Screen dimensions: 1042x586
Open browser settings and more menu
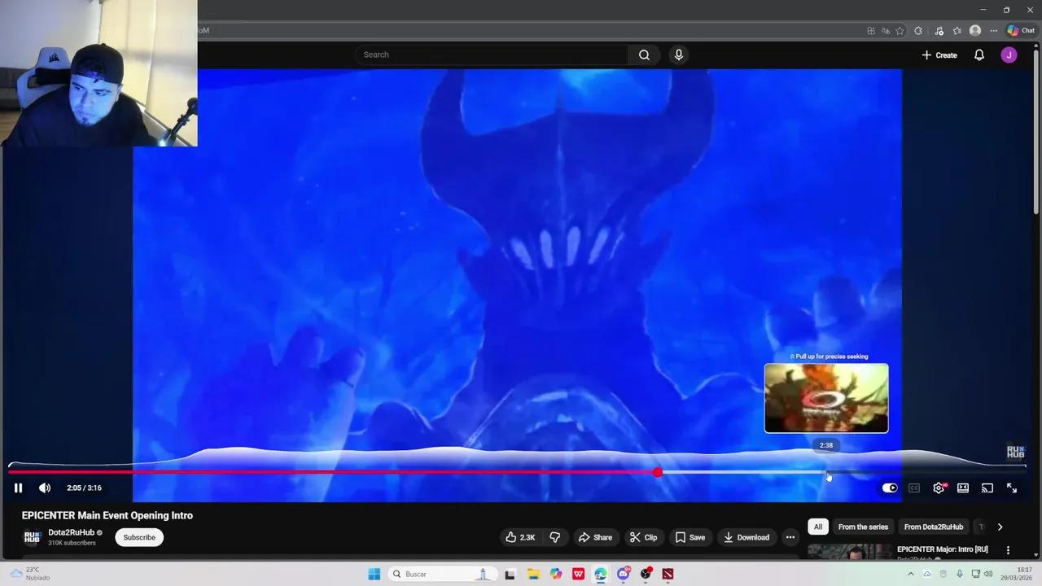click(x=993, y=31)
